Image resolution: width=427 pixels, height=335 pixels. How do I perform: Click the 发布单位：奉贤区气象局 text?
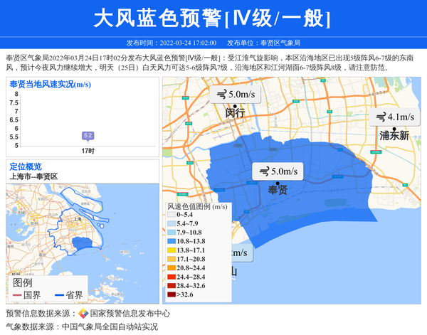pyautogui.click(x=263, y=43)
